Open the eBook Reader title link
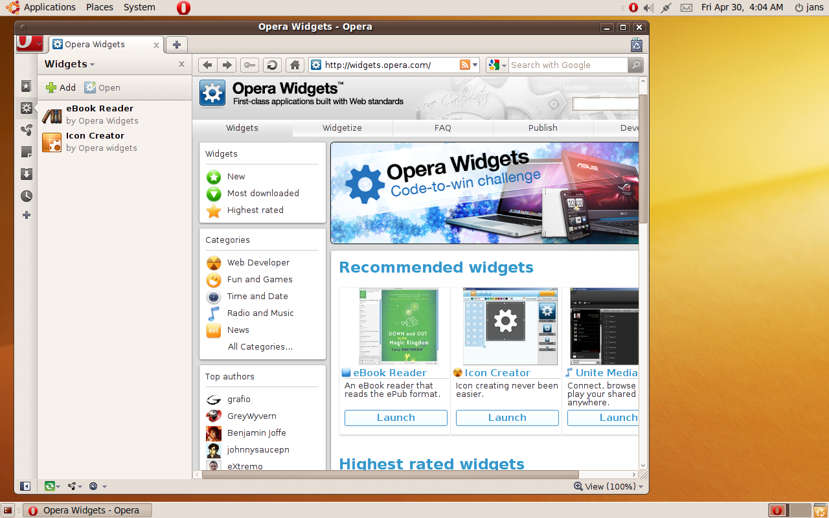The height and width of the screenshot is (518, 829). [x=390, y=373]
